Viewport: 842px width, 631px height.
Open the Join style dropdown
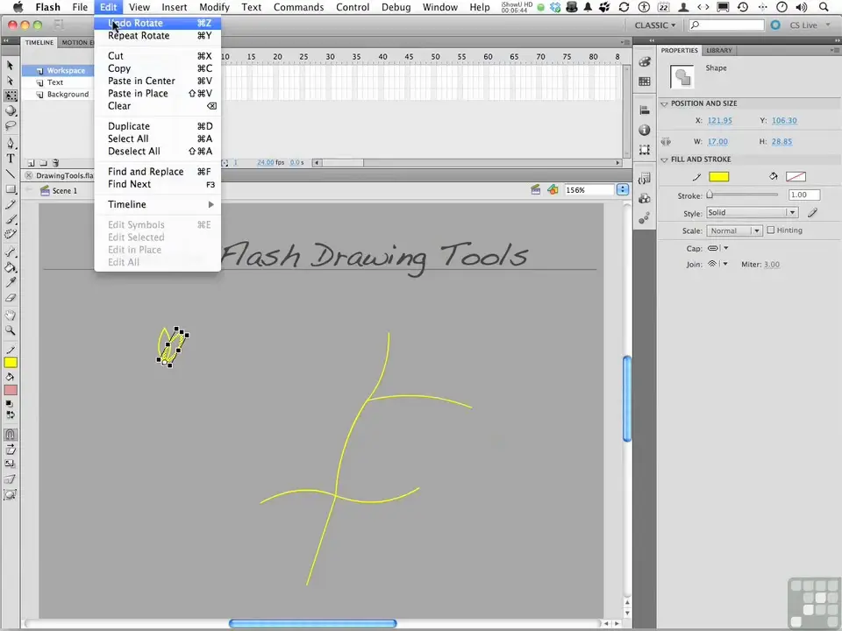[x=717, y=264]
